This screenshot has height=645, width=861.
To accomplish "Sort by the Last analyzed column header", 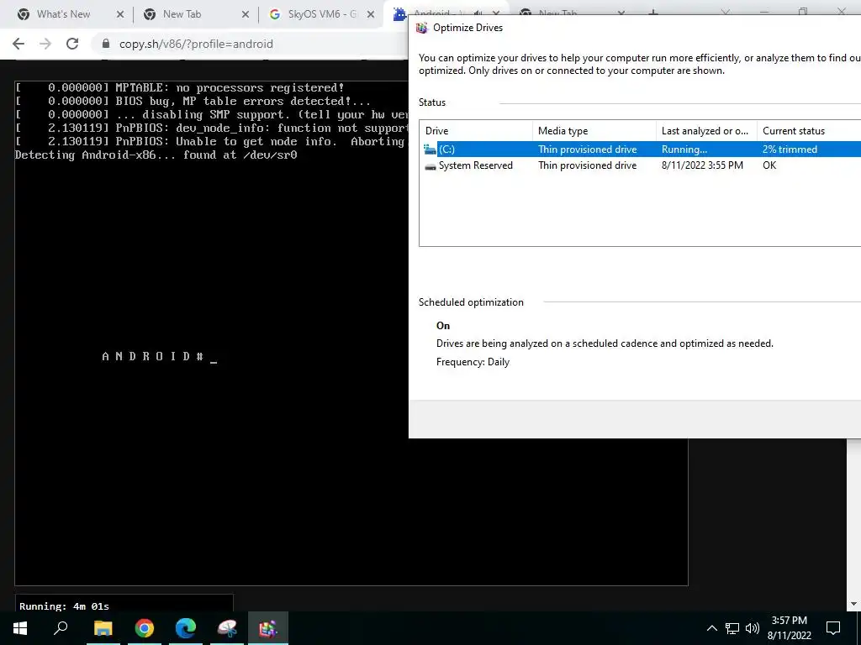I will click(x=705, y=130).
